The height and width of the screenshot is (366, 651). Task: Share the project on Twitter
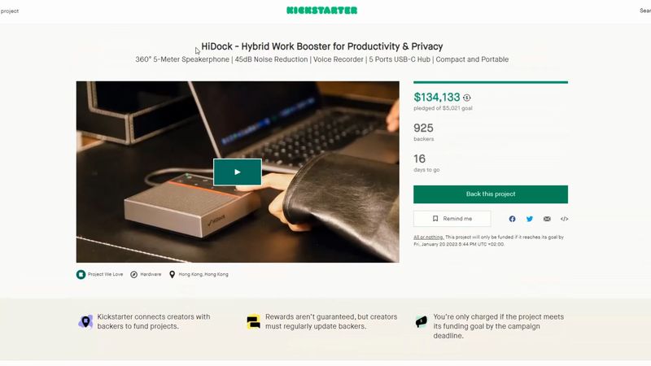[x=530, y=219]
